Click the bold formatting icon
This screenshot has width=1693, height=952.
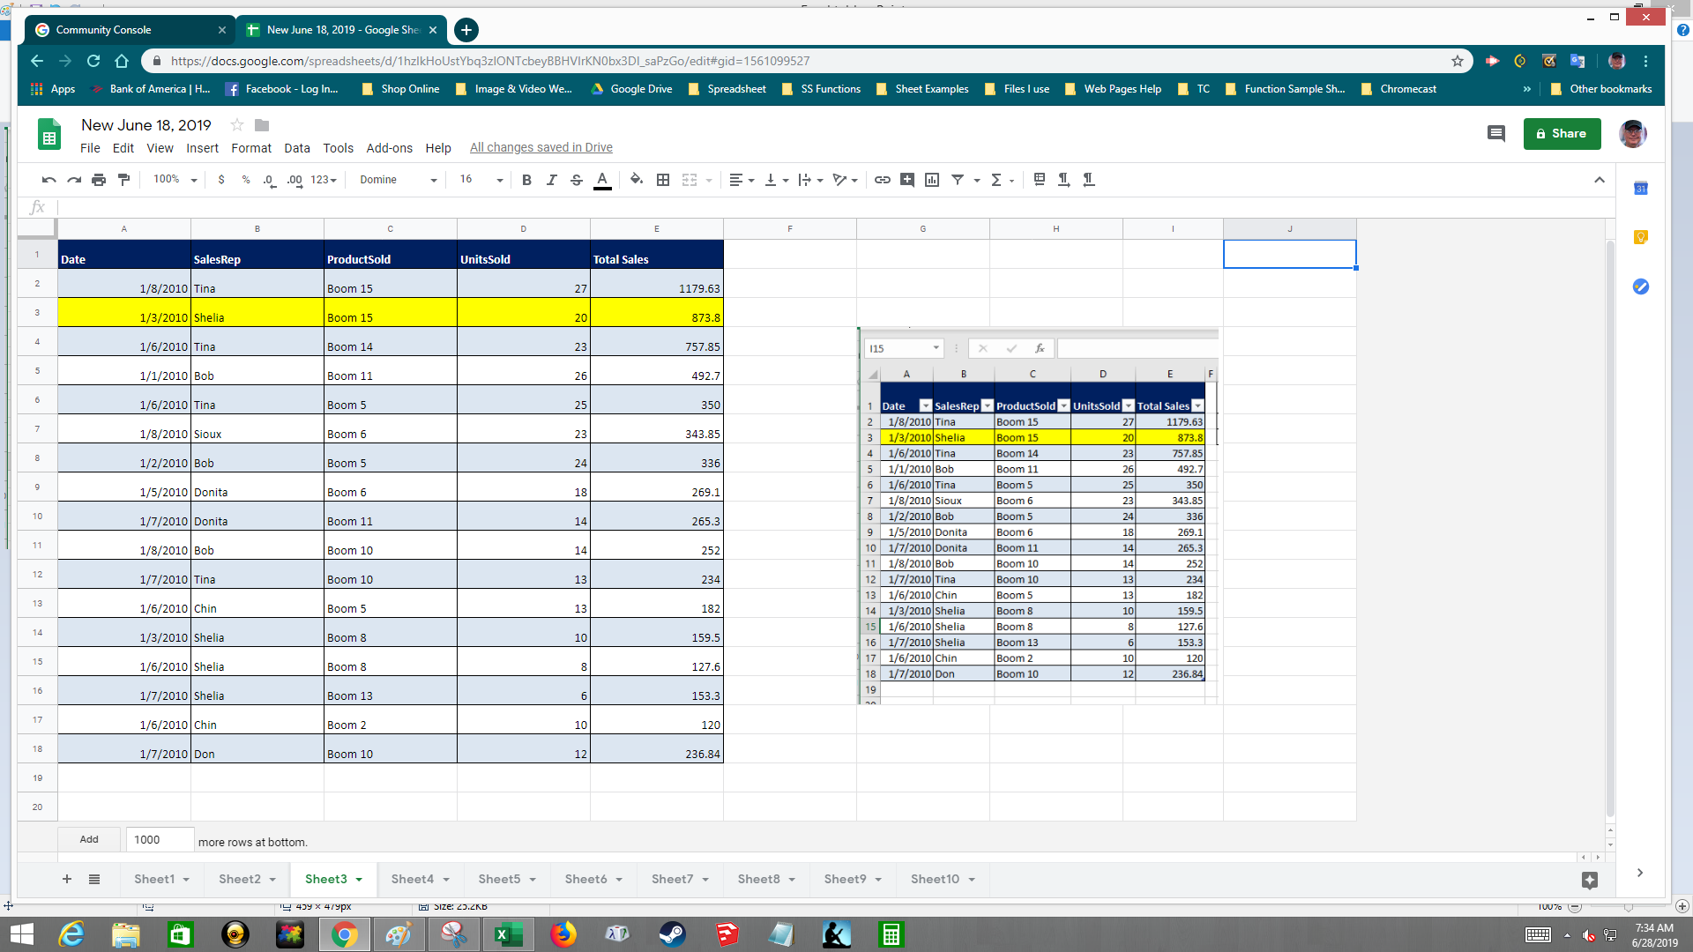pos(526,179)
